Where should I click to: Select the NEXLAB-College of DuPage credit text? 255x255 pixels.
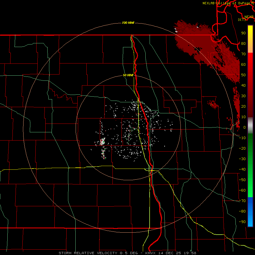[228, 3]
